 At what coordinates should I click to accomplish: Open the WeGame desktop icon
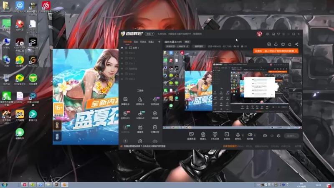pyautogui.click(x=33, y=61)
